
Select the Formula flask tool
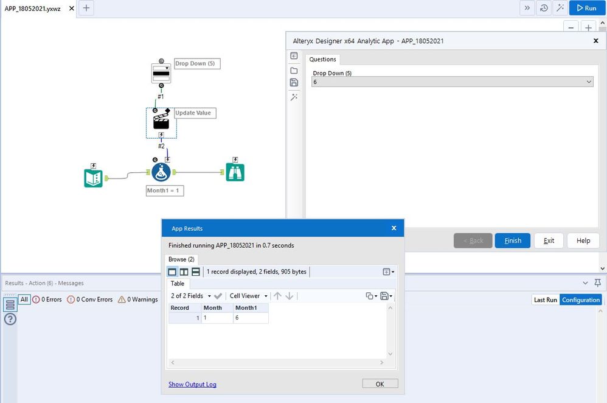click(x=161, y=172)
